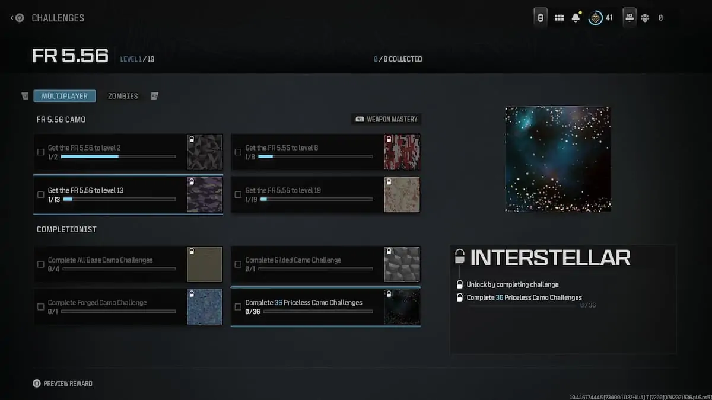Select the level 8 red digital camo swatch
The height and width of the screenshot is (400, 712).
point(402,152)
